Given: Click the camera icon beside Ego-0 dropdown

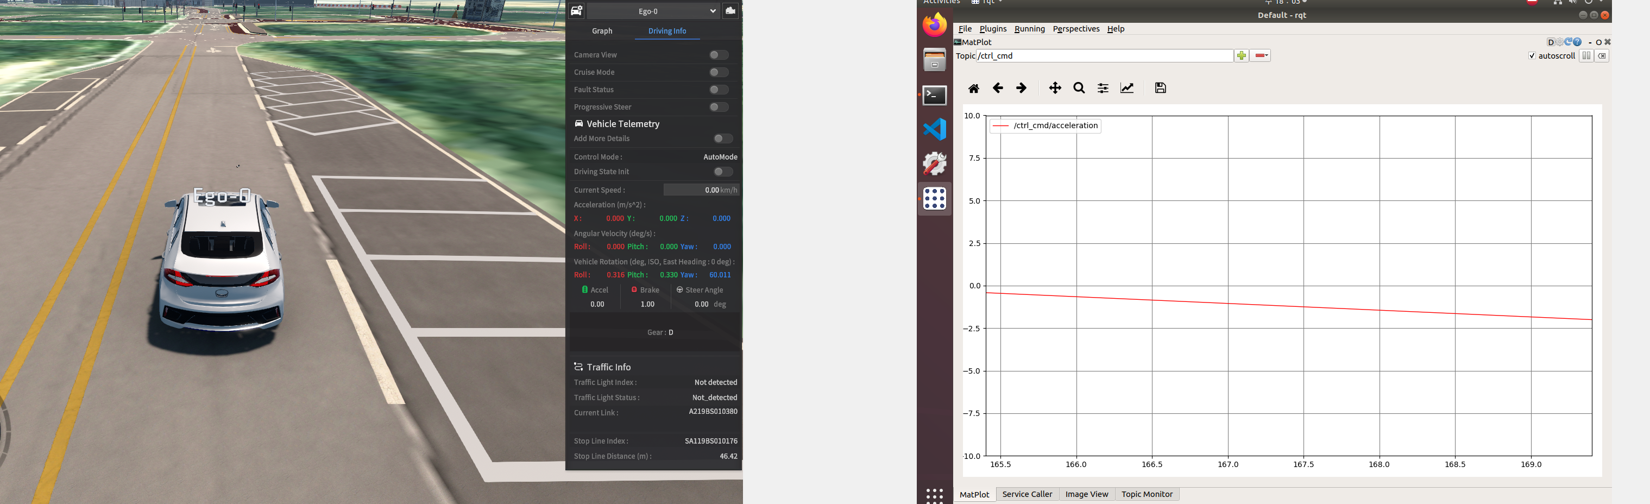Looking at the screenshot, I should click(730, 11).
